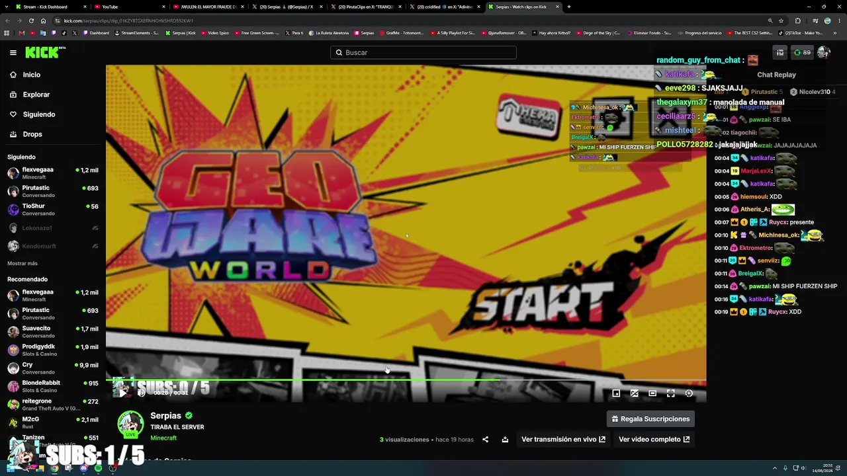Open a new browser tab

pos(569,7)
